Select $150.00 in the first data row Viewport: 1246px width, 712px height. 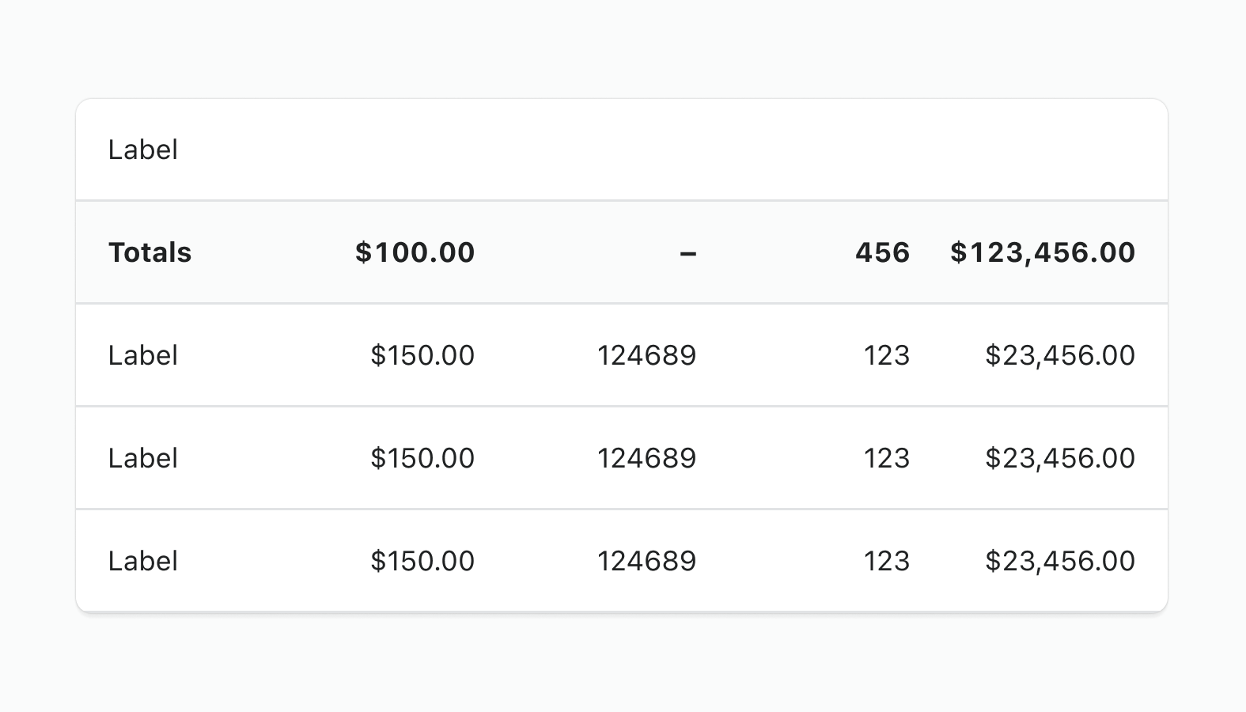click(422, 355)
